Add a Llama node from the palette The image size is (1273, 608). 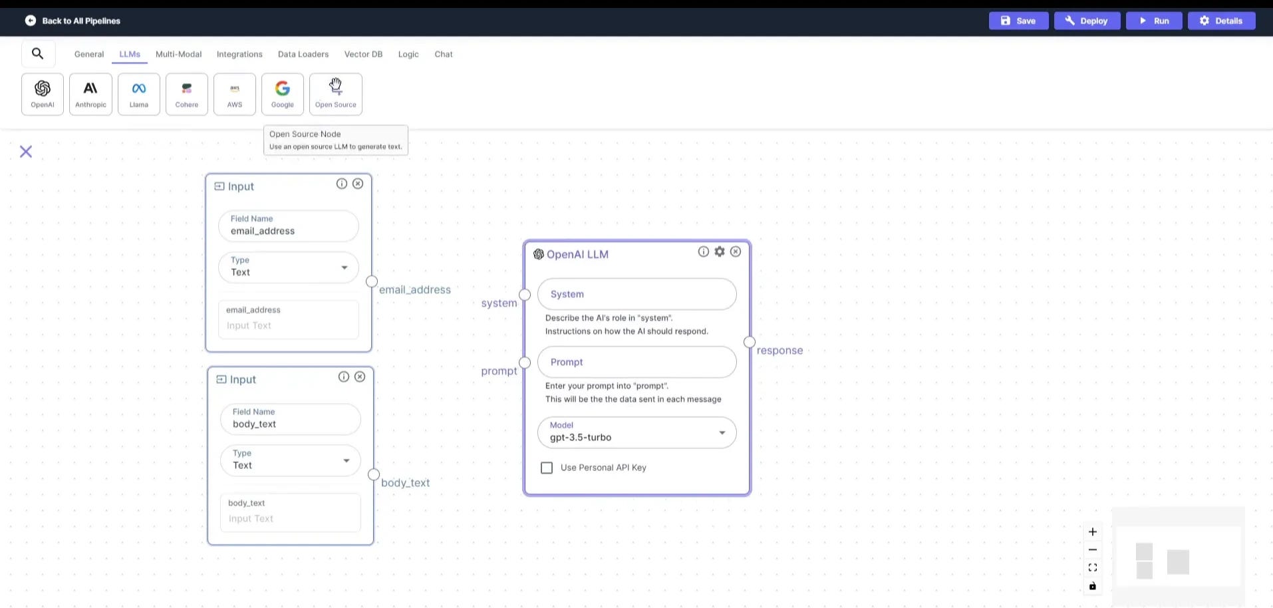coord(138,94)
